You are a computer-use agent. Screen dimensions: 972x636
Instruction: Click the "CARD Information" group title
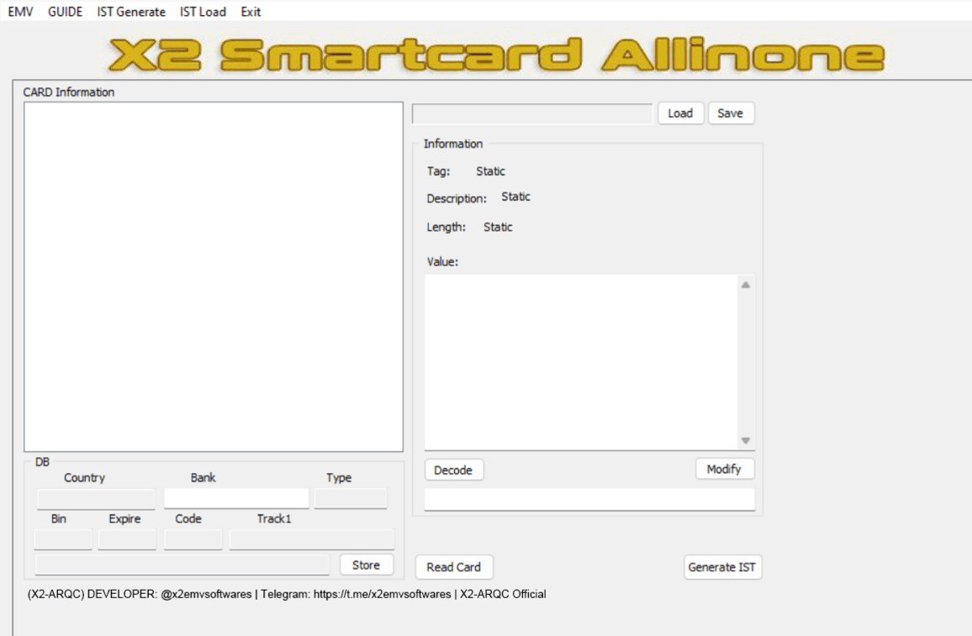(x=69, y=92)
